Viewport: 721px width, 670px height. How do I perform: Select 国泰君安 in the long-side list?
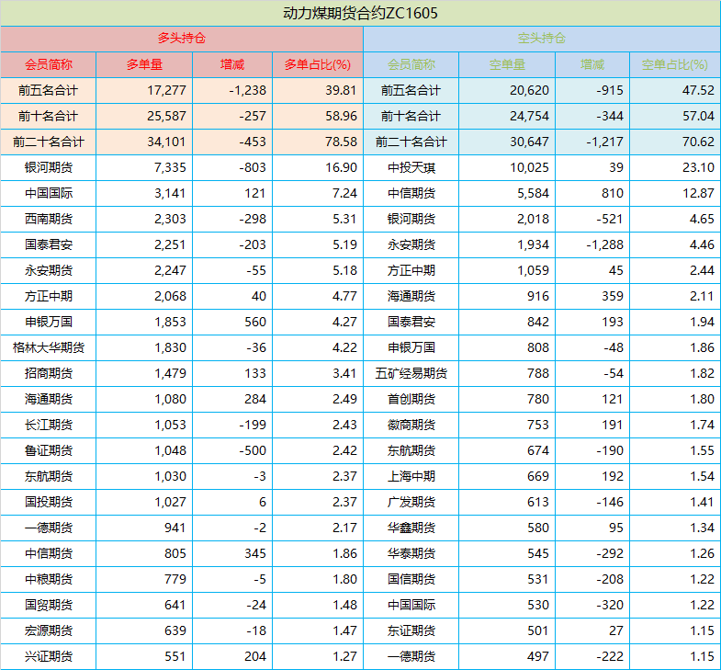click(x=49, y=244)
